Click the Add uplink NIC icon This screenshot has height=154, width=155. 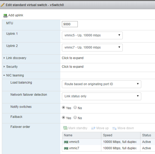tap(5, 16)
